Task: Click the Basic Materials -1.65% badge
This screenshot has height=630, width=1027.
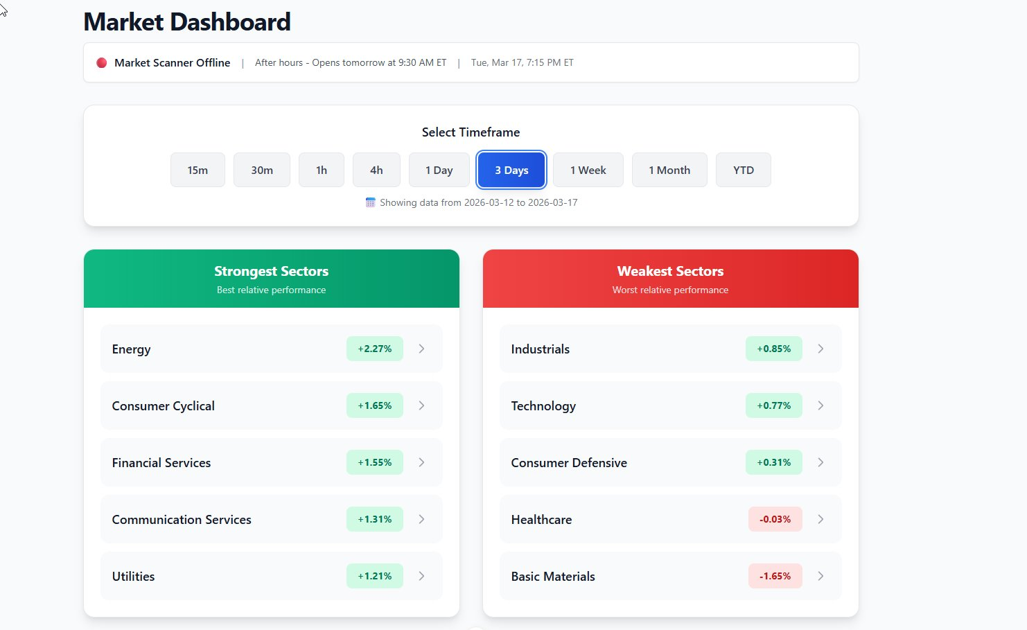Action: point(775,576)
